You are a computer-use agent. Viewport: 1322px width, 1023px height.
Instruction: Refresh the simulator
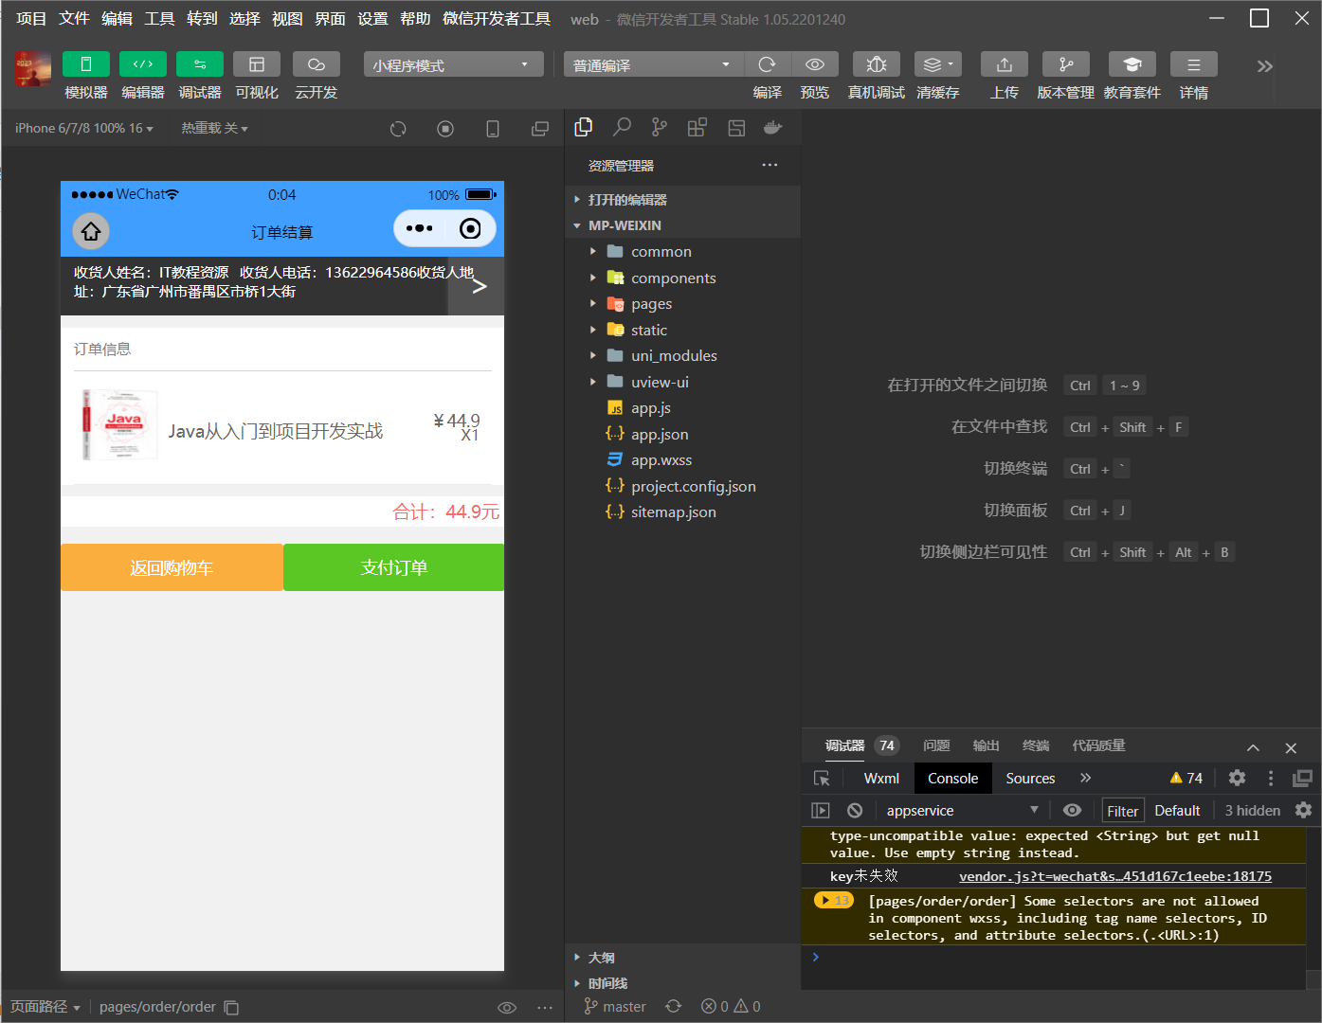tap(398, 129)
